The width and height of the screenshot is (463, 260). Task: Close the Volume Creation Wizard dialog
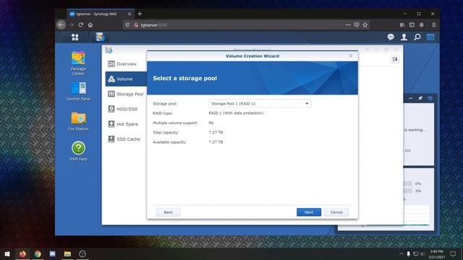pyautogui.click(x=350, y=56)
